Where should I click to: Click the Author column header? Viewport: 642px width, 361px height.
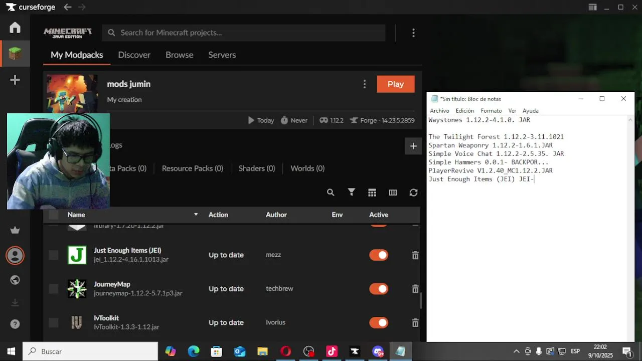click(276, 215)
